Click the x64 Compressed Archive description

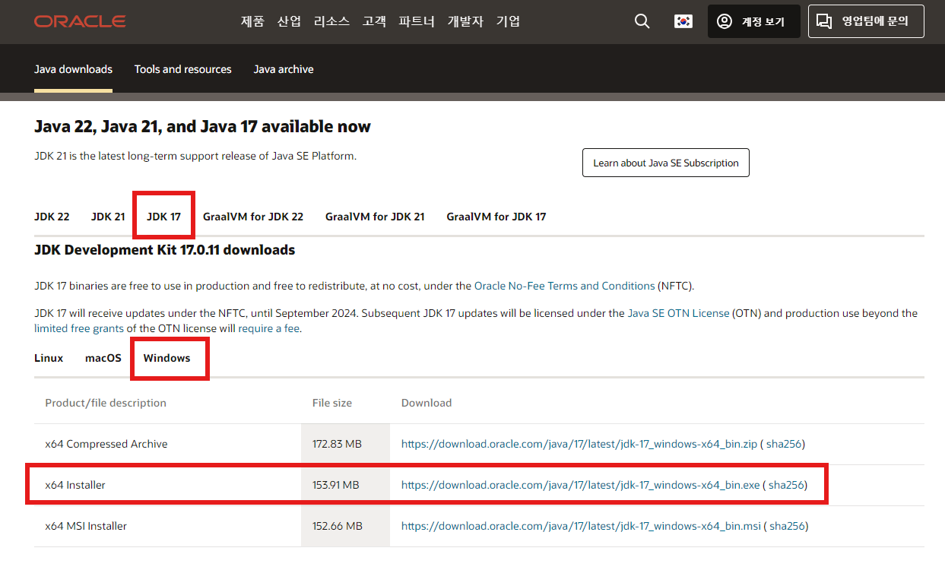(x=106, y=444)
